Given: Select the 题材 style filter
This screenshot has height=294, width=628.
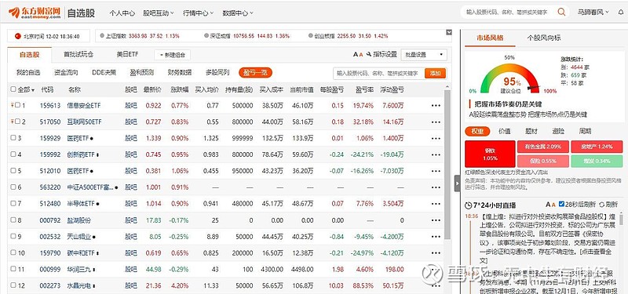Looking at the screenshot, I should pos(531,131).
